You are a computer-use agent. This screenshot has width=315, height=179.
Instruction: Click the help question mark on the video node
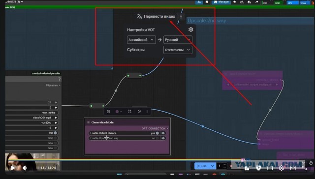coord(59,79)
